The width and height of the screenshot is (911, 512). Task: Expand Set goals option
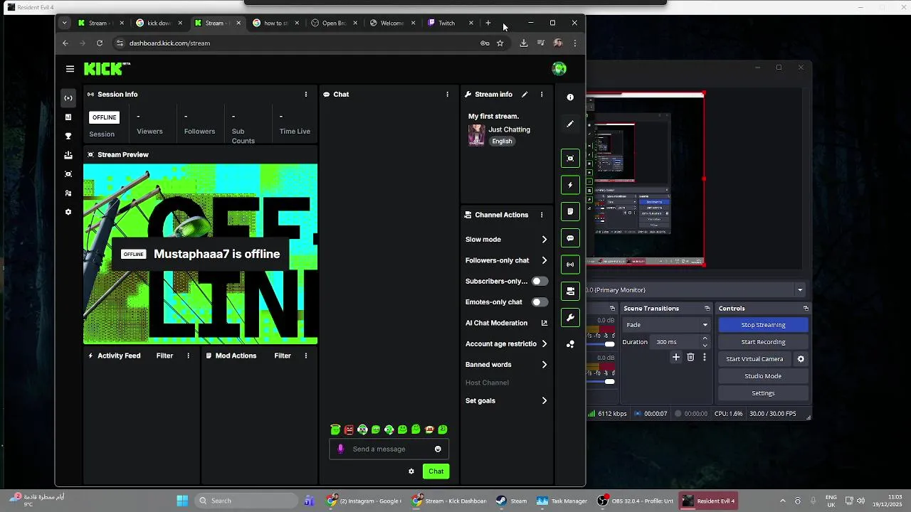pyautogui.click(x=507, y=401)
